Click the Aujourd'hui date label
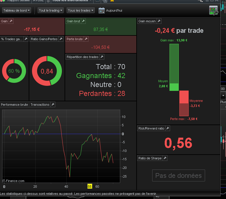226x199 pixels. [114, 10]
